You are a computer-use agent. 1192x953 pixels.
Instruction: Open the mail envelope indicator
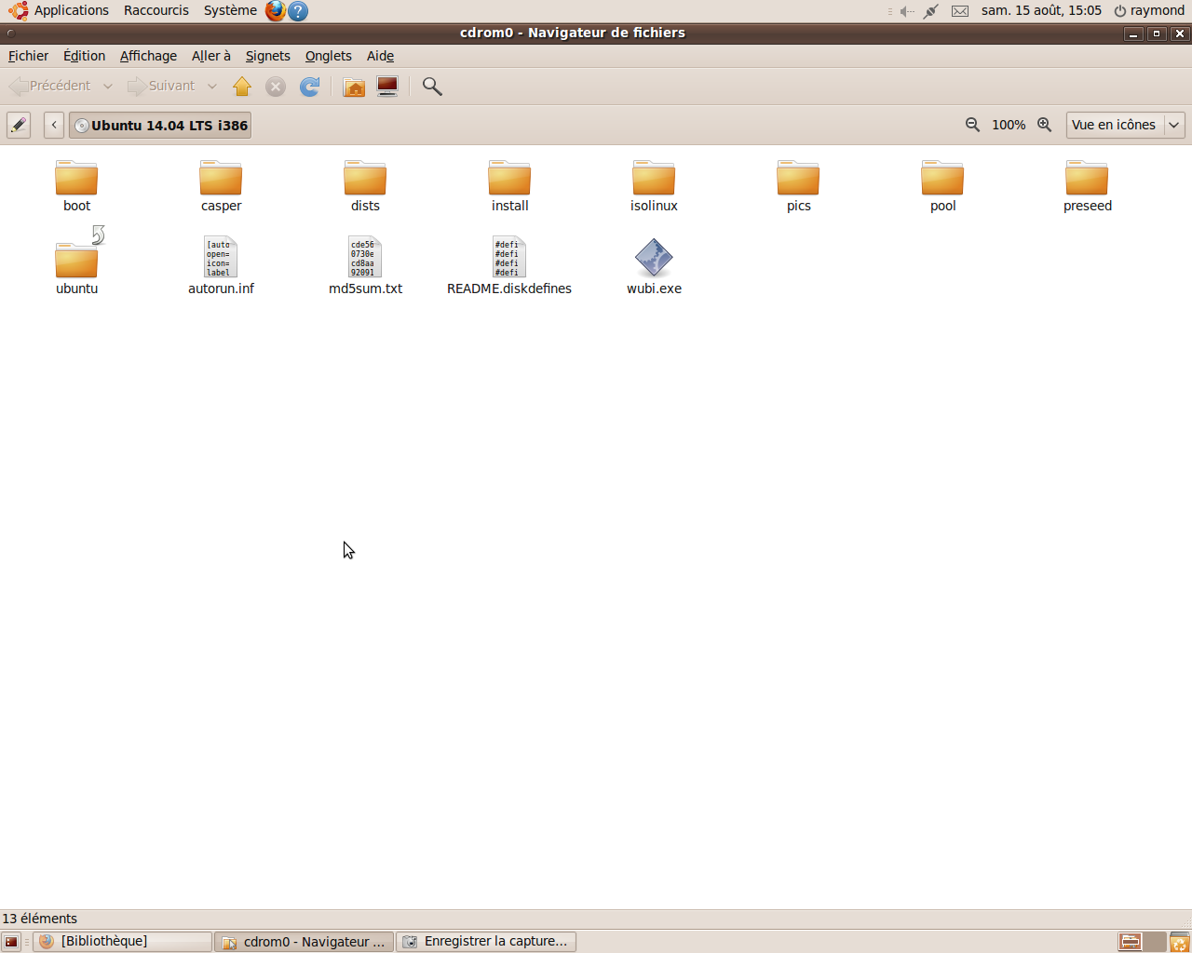(960, 11)
